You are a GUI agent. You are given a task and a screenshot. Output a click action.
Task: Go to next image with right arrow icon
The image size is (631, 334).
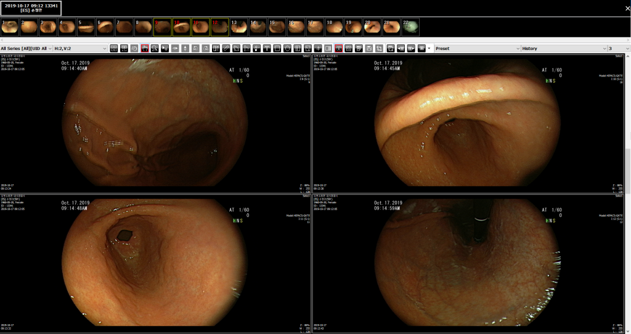click(411, 48)
